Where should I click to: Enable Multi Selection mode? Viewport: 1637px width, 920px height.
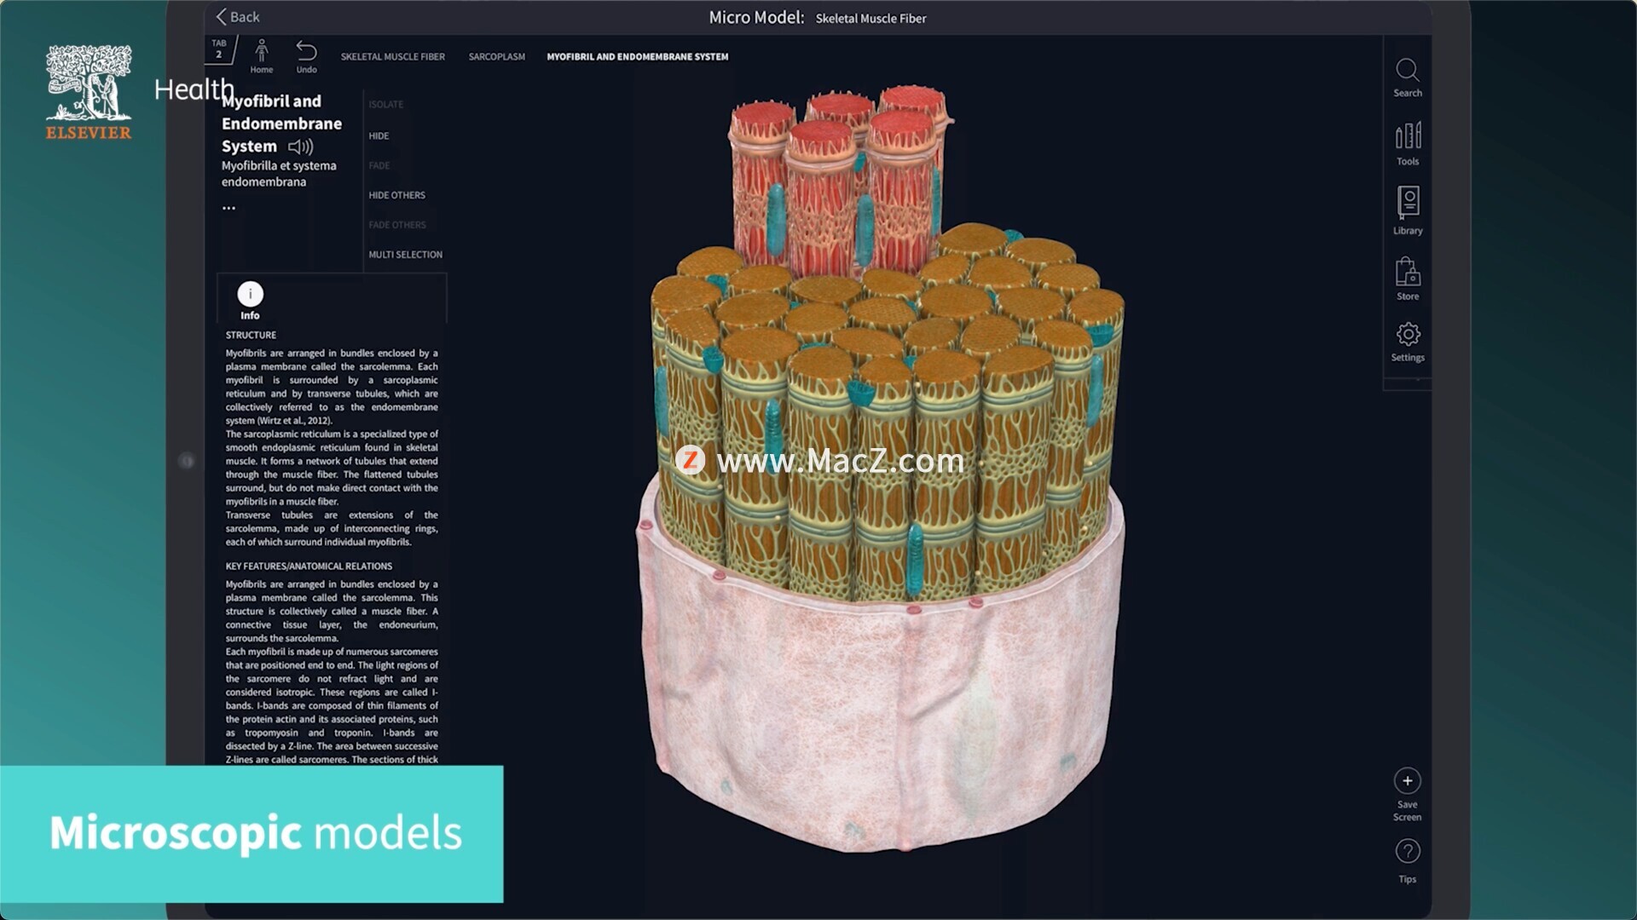click(x=405, y=255)
